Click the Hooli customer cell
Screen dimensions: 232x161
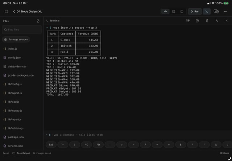[67, 52]
